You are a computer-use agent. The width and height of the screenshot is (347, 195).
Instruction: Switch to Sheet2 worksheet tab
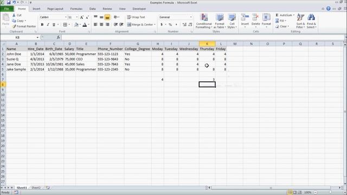tap(36, 188)
